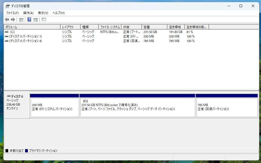
Task: Select the 200 MB EFI system partition block
Action: click(54, 106)
